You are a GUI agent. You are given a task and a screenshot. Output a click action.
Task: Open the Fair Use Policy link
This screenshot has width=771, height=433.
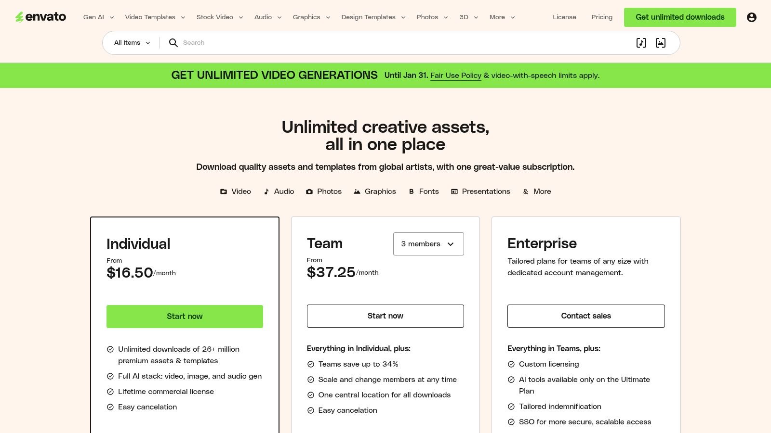(455, 76)
